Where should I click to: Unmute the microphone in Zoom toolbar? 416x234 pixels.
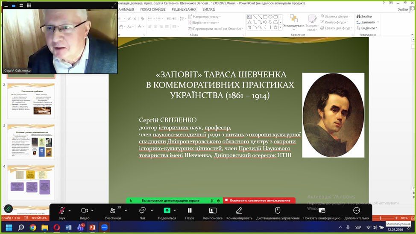(x=62, y=211)
